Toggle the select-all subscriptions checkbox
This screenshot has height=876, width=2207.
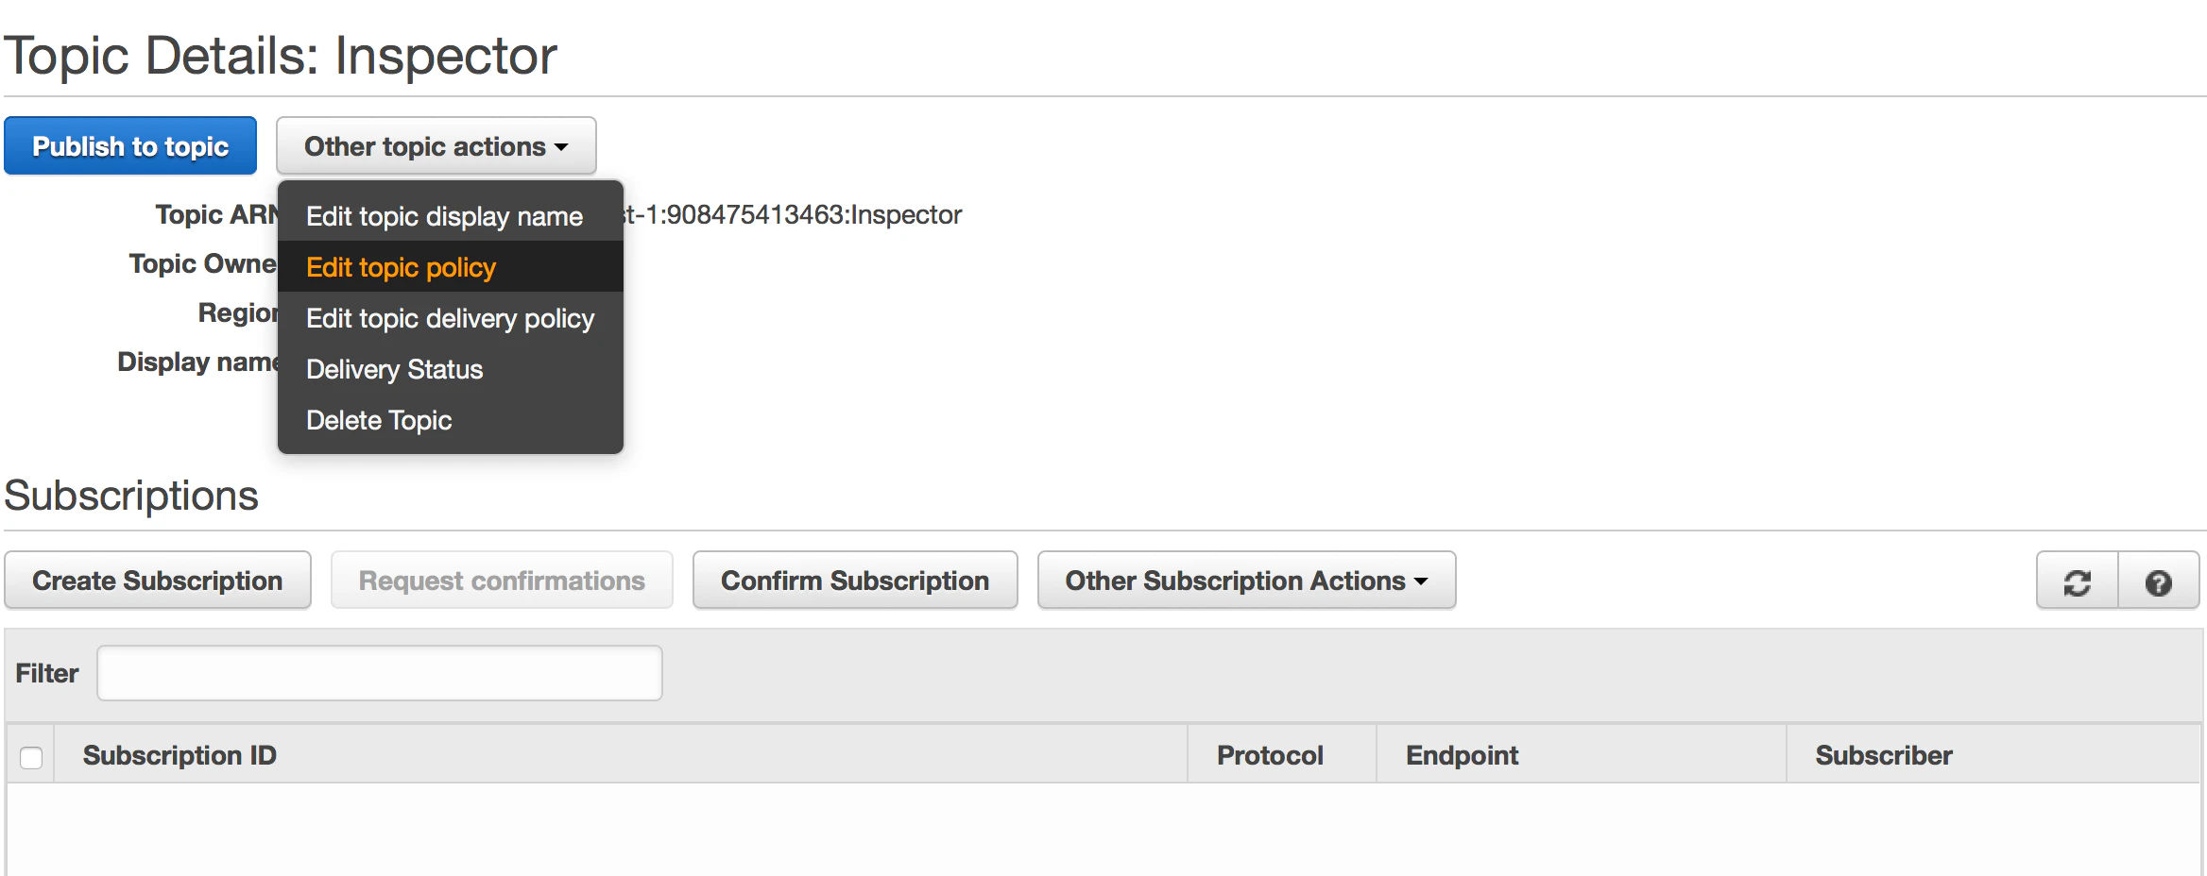tap(31, 757)
